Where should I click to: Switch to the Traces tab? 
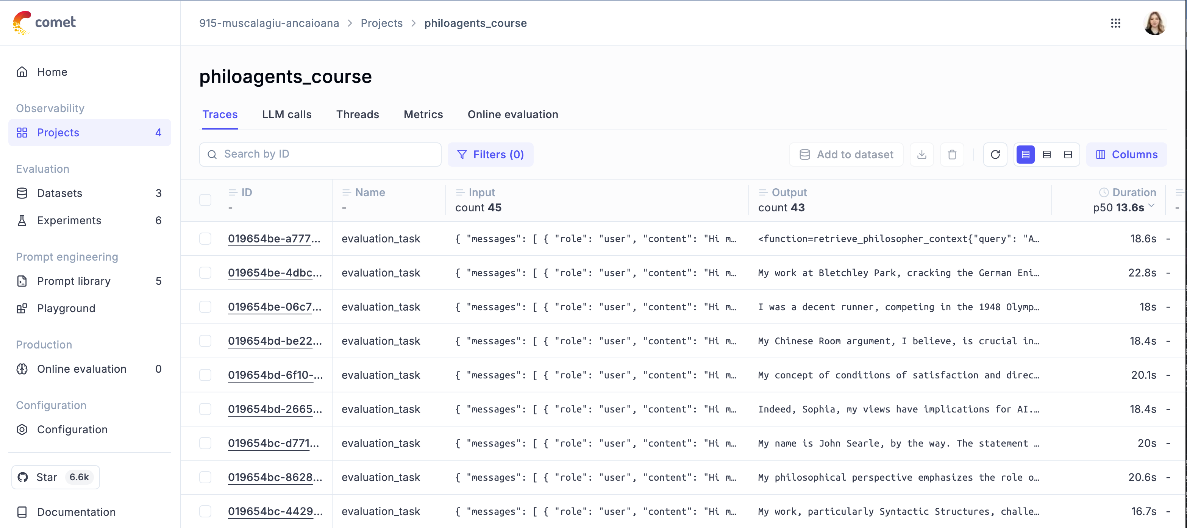click(220, 114)
